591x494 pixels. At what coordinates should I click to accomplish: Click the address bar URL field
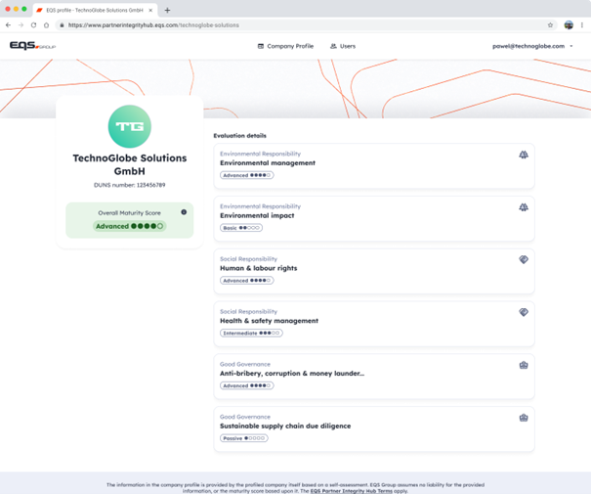tap(306, 24)
